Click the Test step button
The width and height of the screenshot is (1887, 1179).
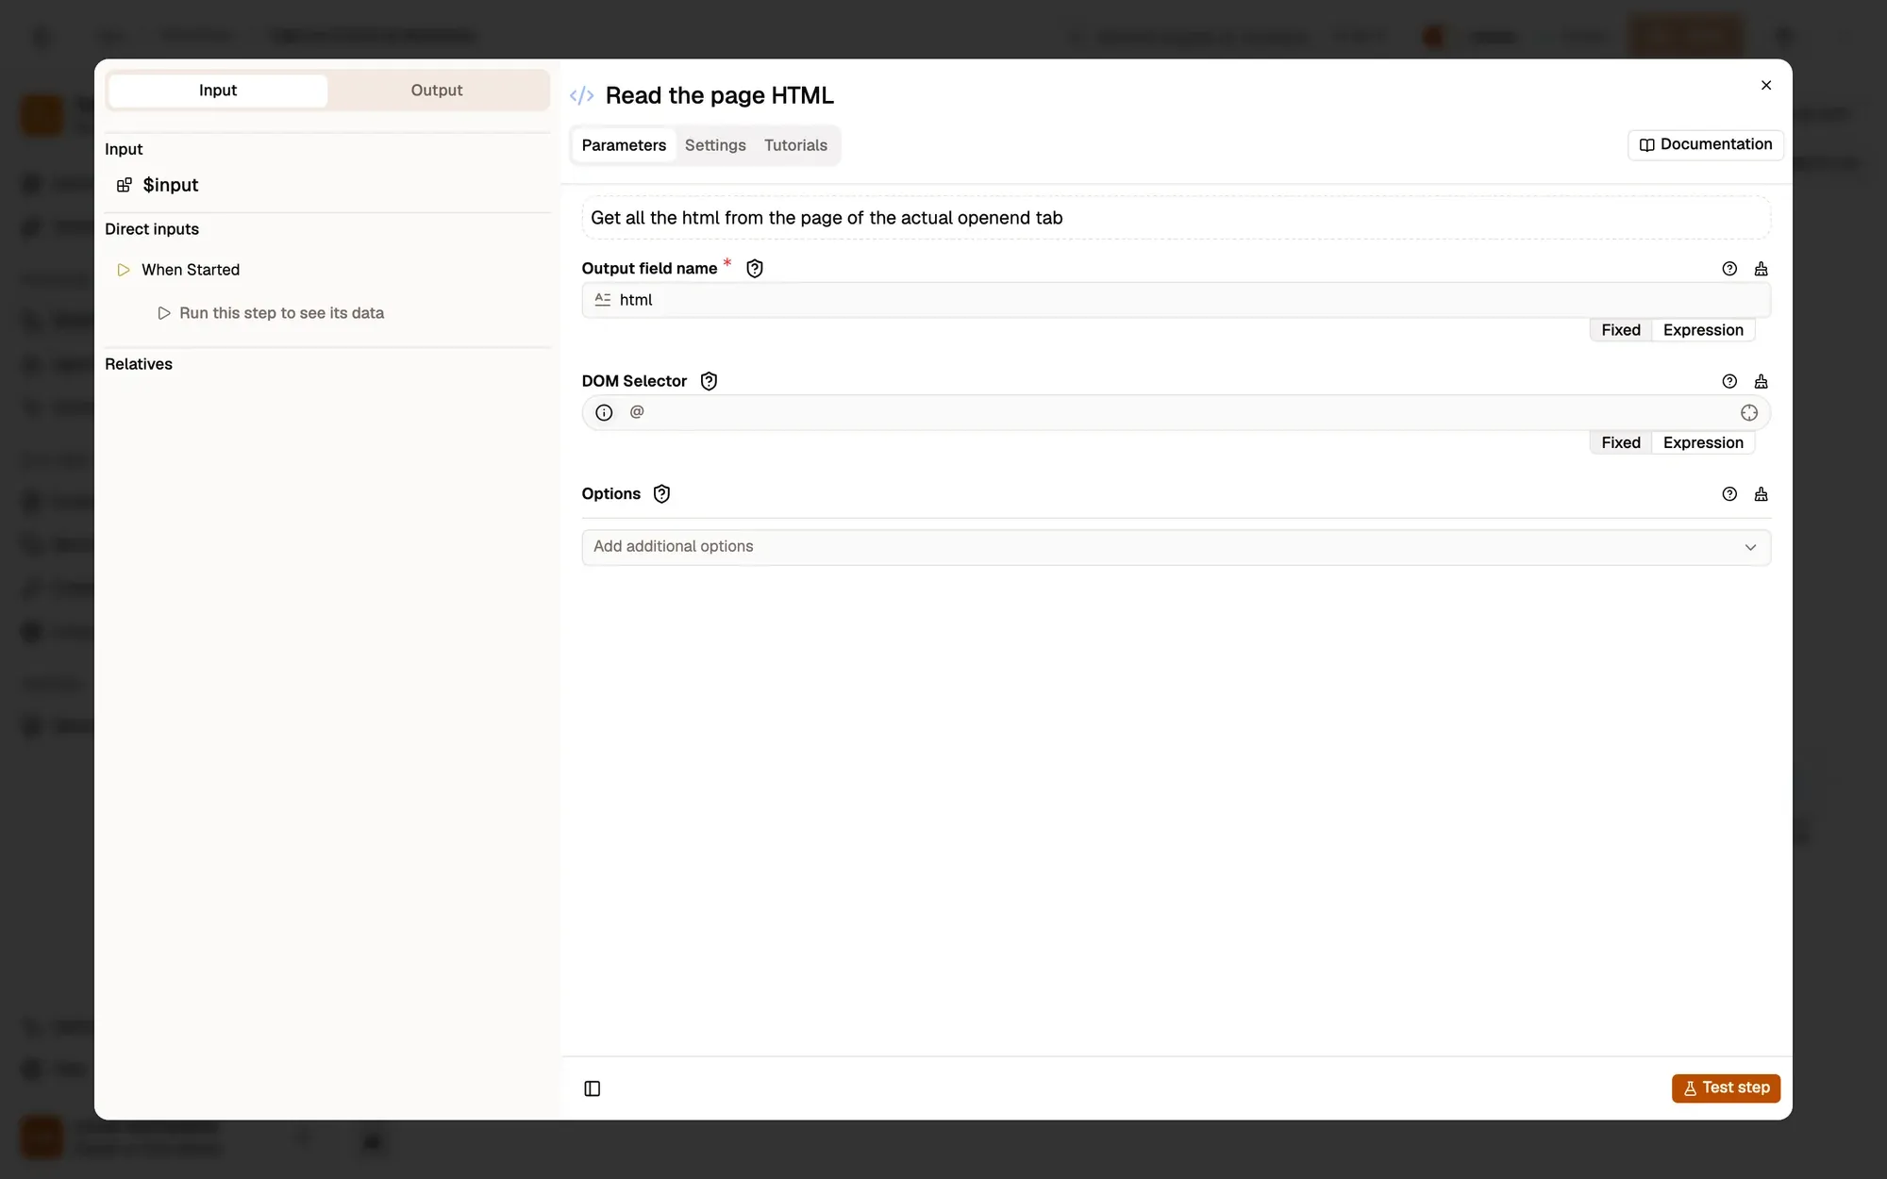tap(1726, 1088)
